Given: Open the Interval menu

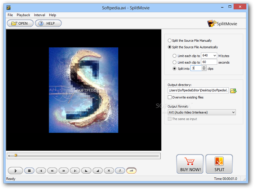Looking at the screenshot, I should (x=39, y=15).
